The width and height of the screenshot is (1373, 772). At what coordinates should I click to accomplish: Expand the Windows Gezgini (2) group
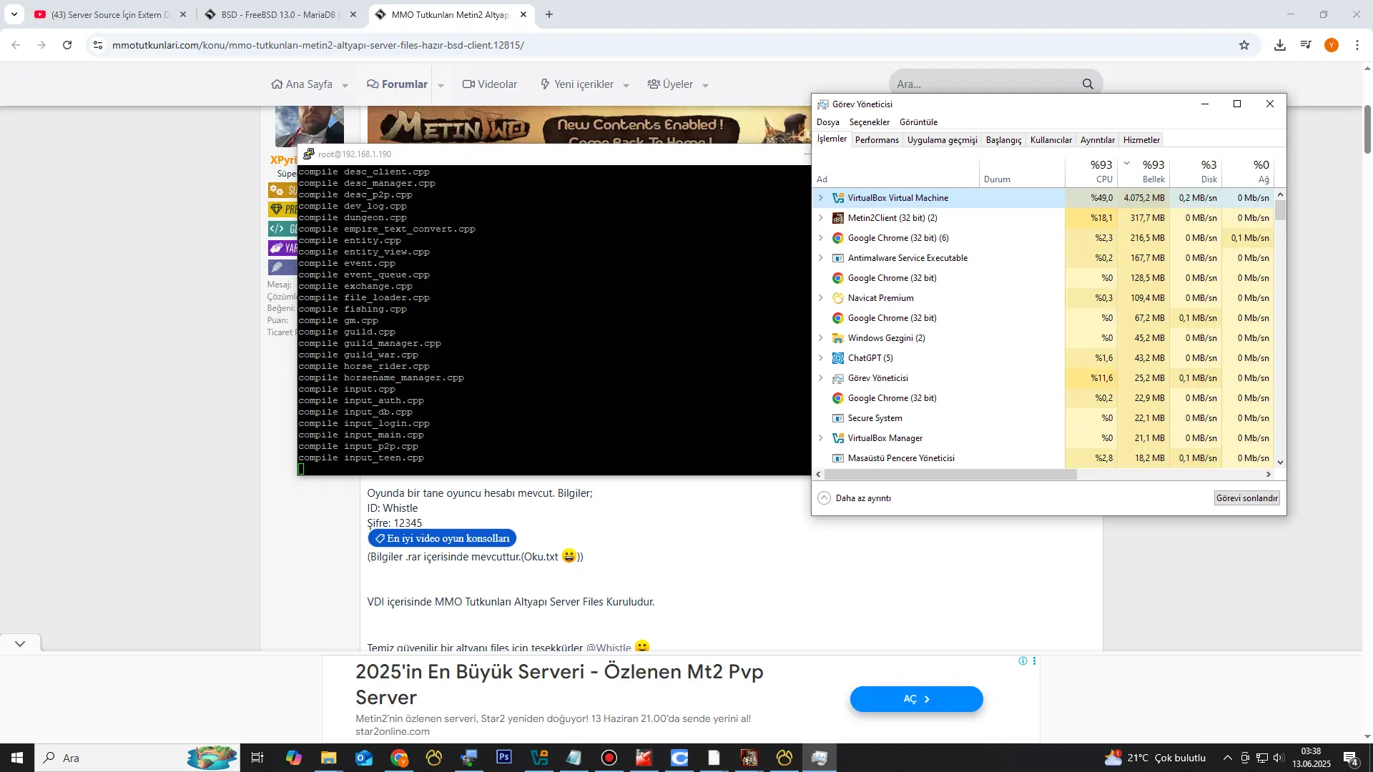(x=820, y=338)
